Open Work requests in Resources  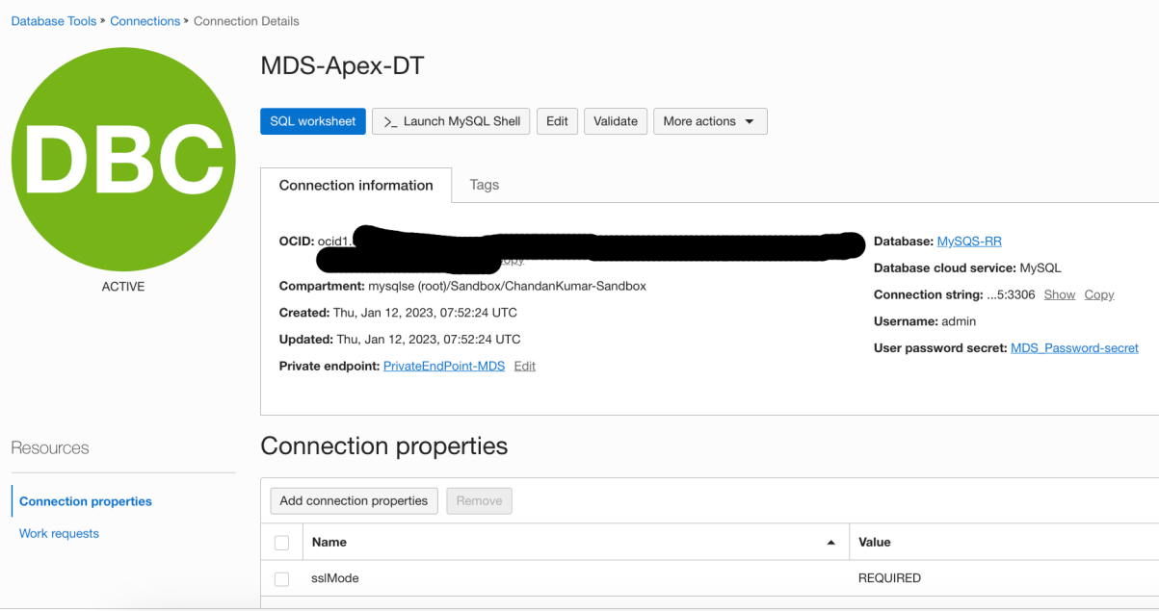tap(59, 533)
